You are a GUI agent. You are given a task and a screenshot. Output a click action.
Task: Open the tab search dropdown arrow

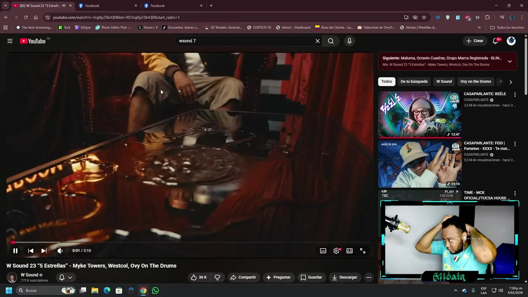5,5
